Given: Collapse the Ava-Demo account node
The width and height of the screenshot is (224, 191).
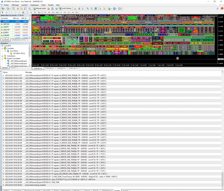Looking at the screenshot, I should click(x=5, y=51).
